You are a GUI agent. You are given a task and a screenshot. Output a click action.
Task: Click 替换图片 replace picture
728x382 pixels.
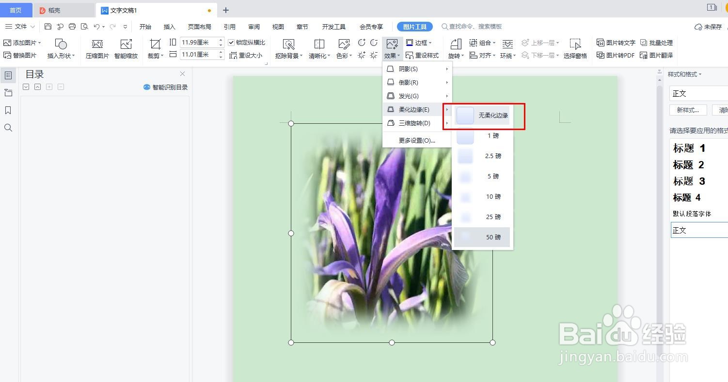pos(20,55)
